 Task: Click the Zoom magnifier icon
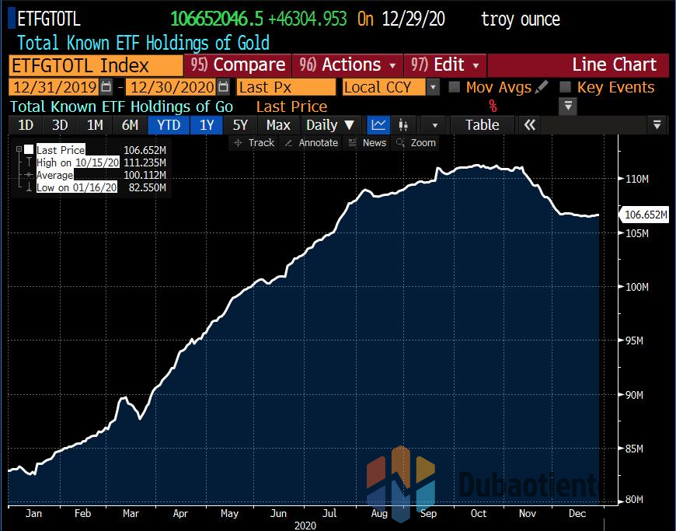point(400,143)
